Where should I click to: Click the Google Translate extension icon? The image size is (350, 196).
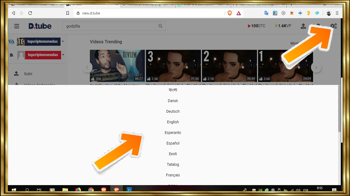click(x=267, y=13)
